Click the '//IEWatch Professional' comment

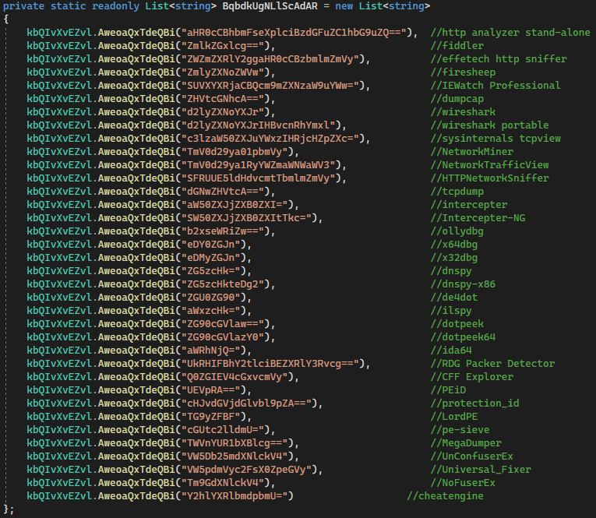point(495,86)
